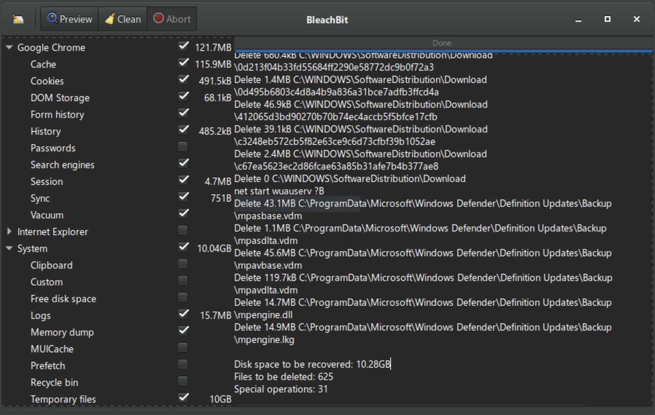Select the System tree row label
The image size is (655, 415).
click(32, 248)
